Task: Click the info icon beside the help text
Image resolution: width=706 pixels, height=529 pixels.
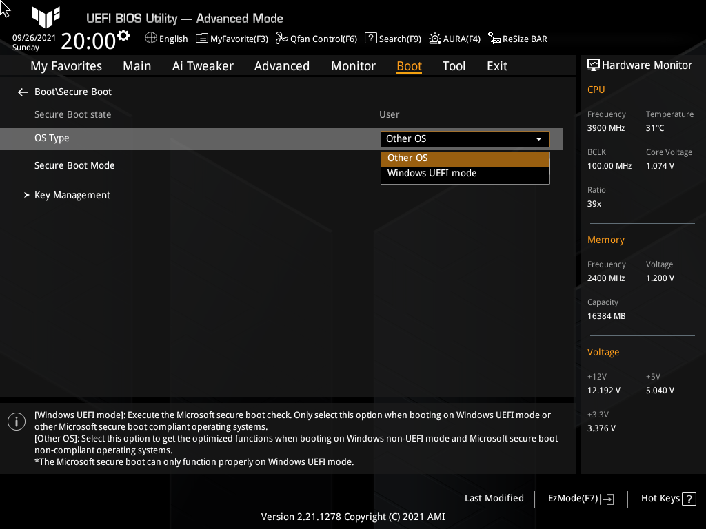Action: tap(16, 421)
